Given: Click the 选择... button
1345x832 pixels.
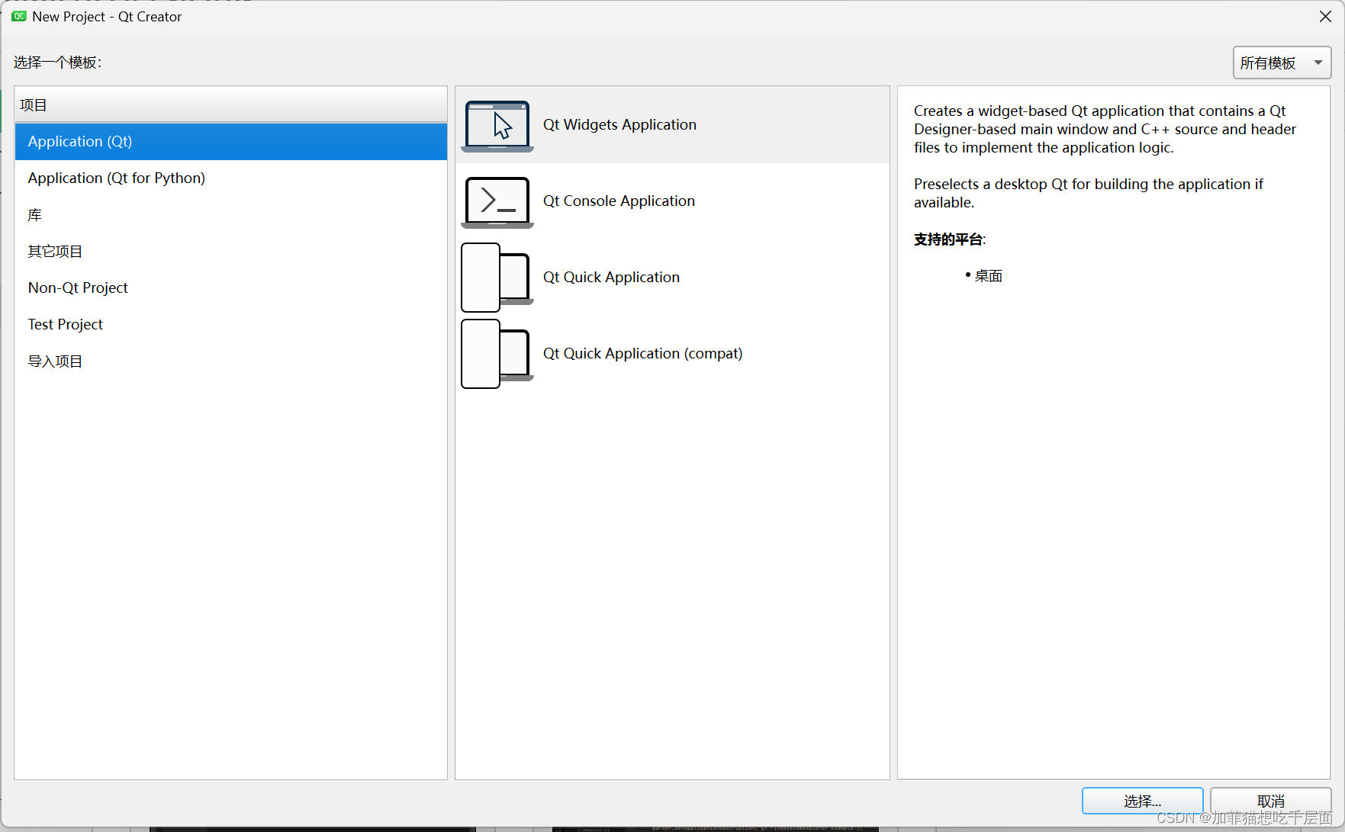Looking at the screenshot, I should (x=1142, y=801).
